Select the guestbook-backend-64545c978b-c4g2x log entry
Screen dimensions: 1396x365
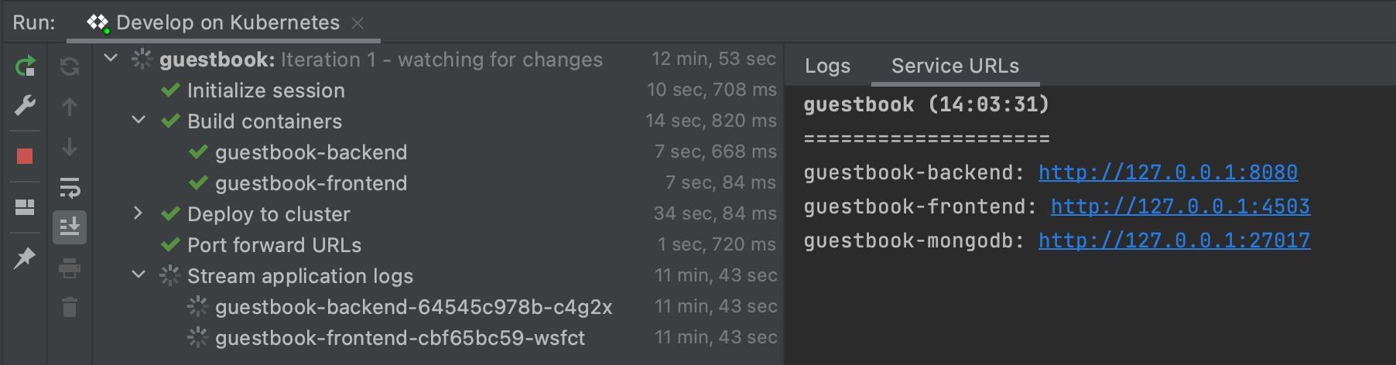pyautogui.click(x=413, y=307)
